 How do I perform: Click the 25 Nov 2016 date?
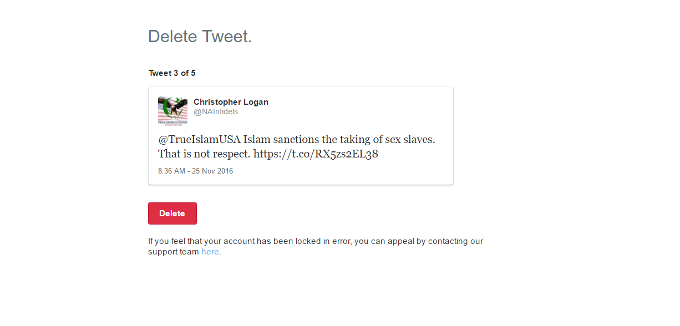click(212, 171)
